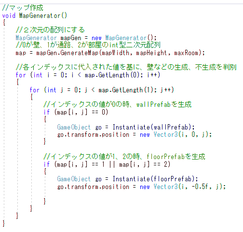Viewport: 243px width, 232px height.
Task: Click the first GameObject type keyword
Action: tap(74, 127)
